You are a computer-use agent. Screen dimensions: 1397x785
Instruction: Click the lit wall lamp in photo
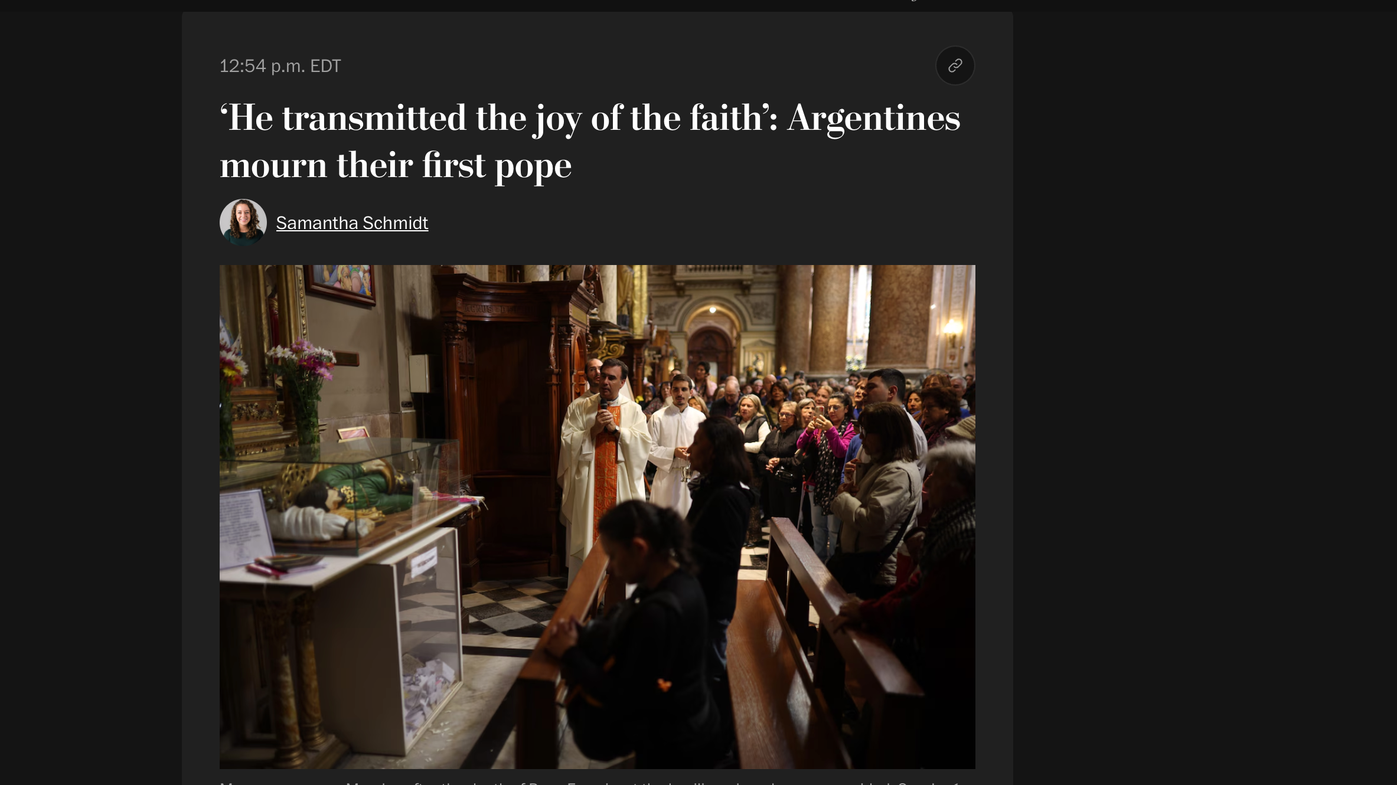pos(951,331)
